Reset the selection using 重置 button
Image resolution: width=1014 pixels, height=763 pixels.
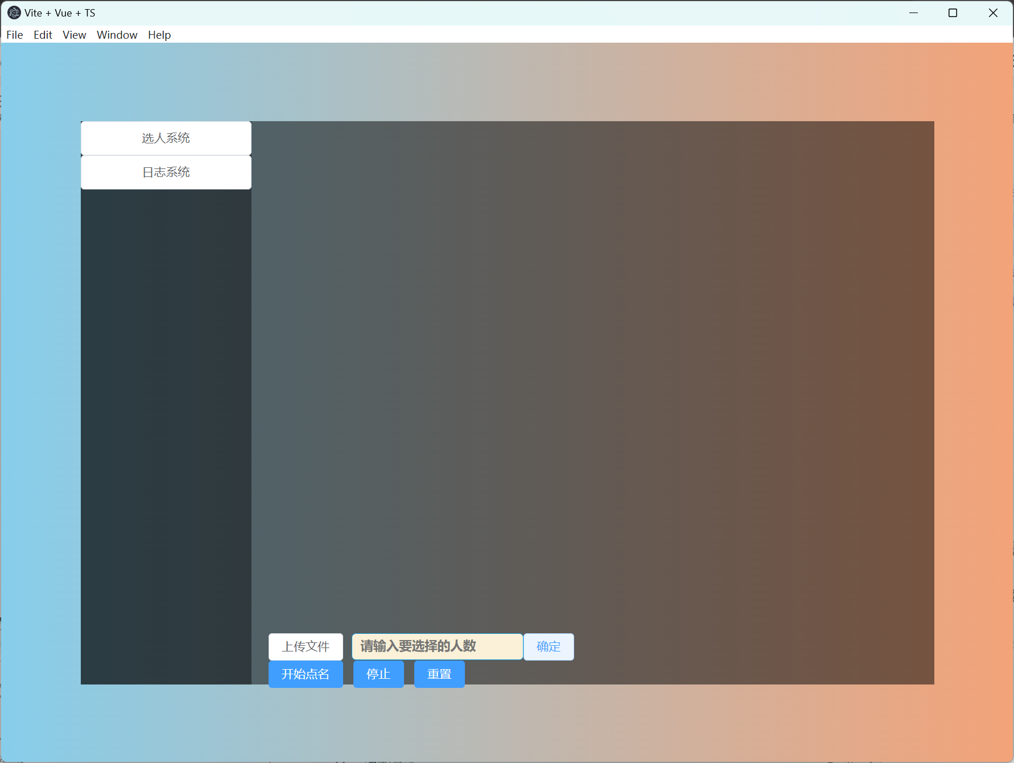coord(439,674)
